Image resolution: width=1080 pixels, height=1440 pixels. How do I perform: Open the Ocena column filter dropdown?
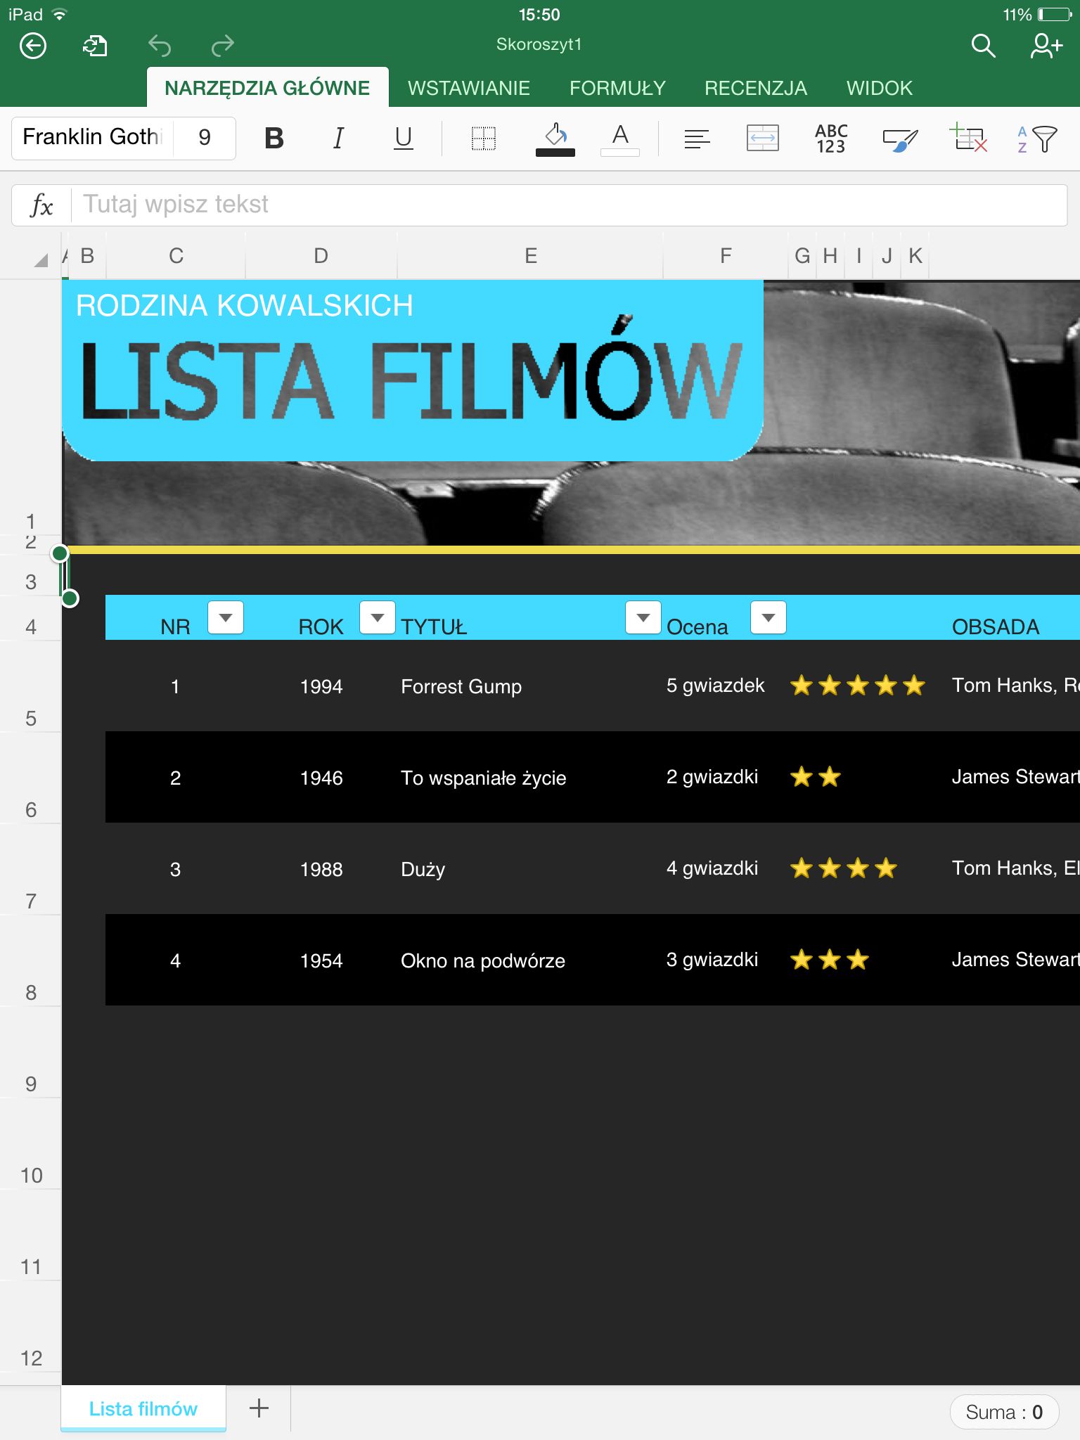[x=769, y=618]
